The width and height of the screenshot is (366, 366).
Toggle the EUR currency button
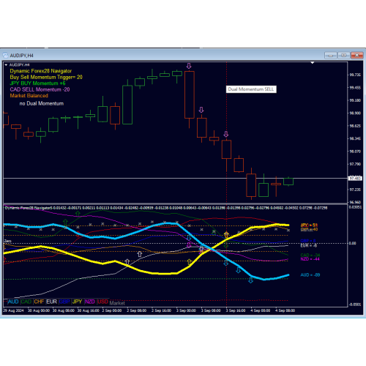pos(52,302)
